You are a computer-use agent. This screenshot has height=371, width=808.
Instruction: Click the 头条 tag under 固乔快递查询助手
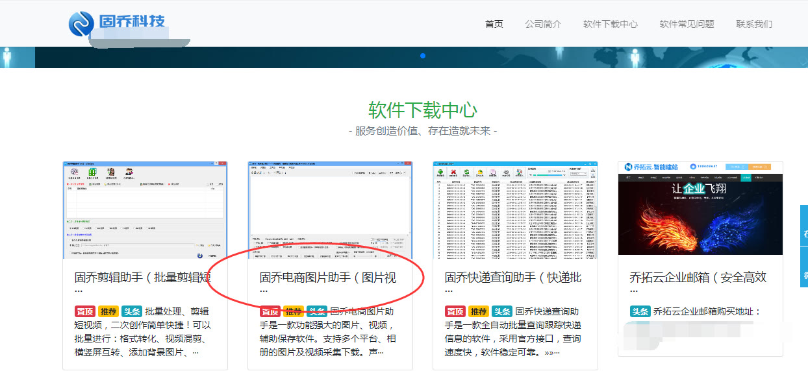click(x=502, y=311)
